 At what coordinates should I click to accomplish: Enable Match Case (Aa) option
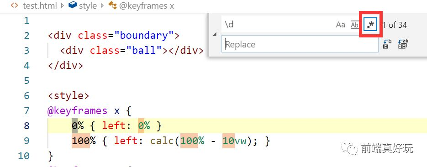(340, 25)
